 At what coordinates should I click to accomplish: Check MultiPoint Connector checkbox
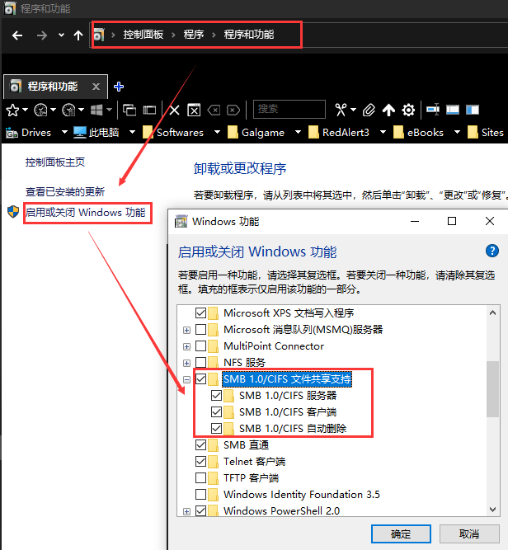coord(200,346)
